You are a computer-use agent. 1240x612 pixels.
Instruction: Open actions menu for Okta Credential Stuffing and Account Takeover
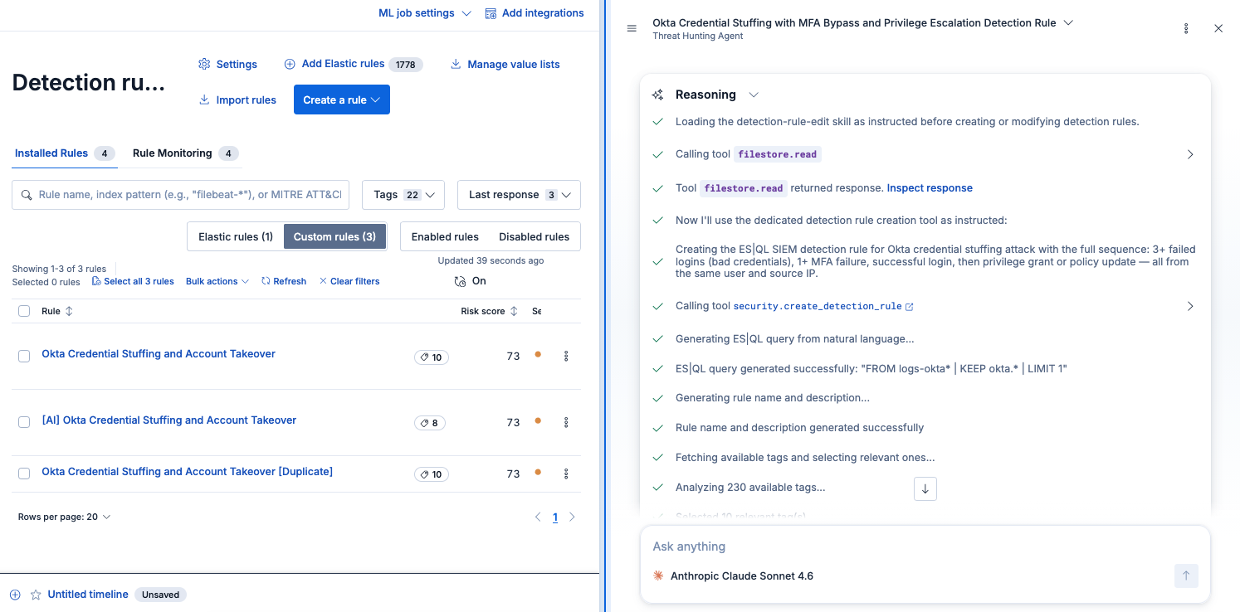(x=566, y=356)
